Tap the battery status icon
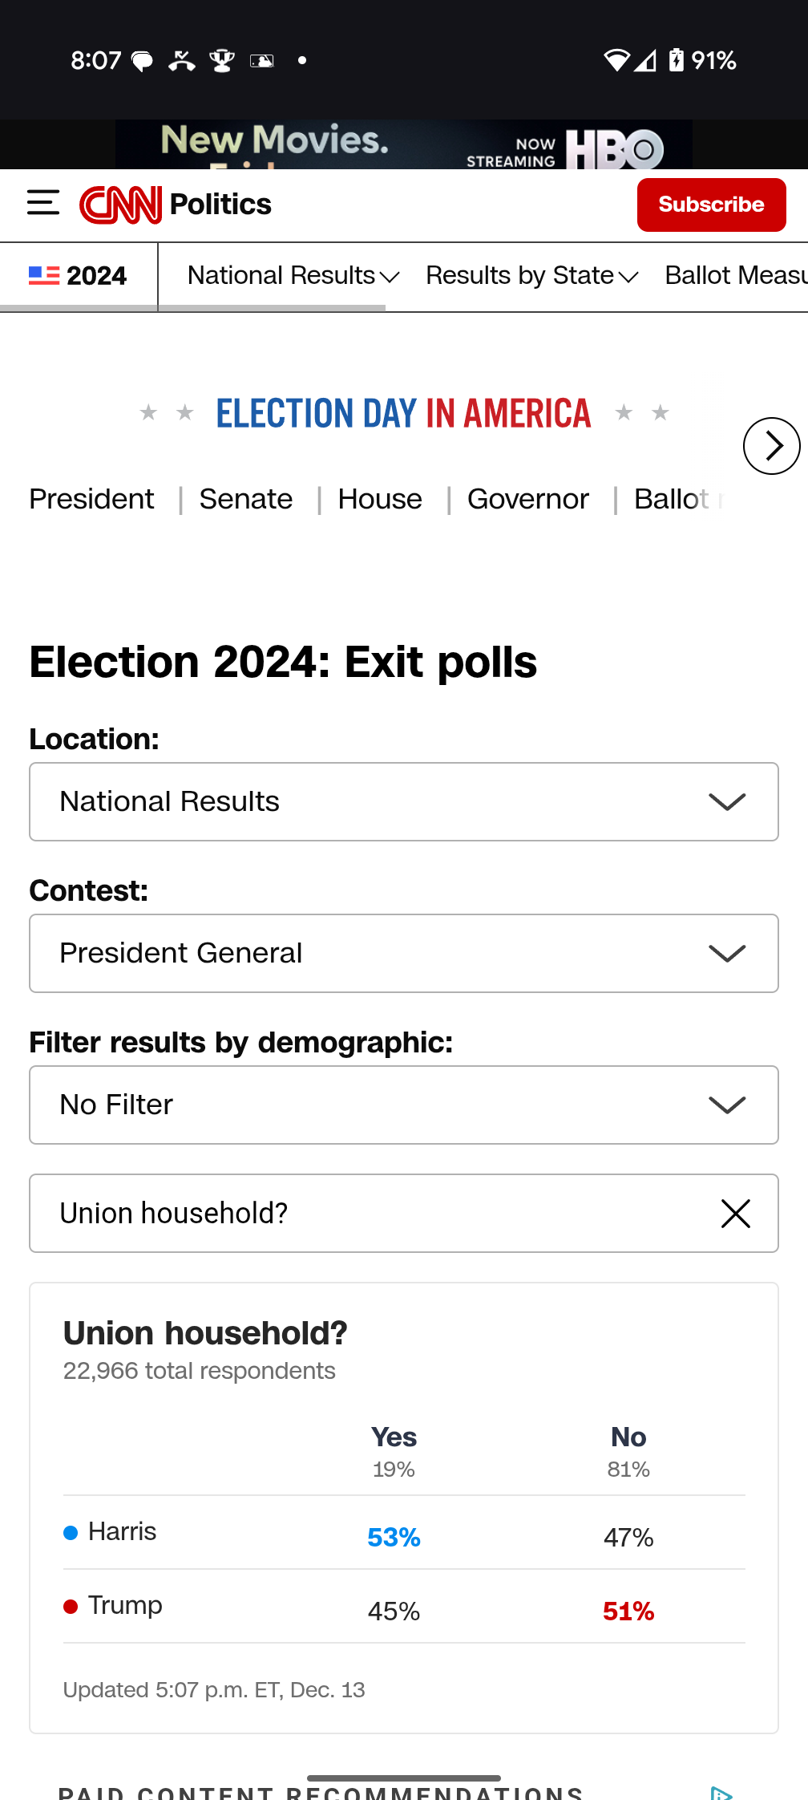Screen dimensions: 808x1800 tap(677, 60)
